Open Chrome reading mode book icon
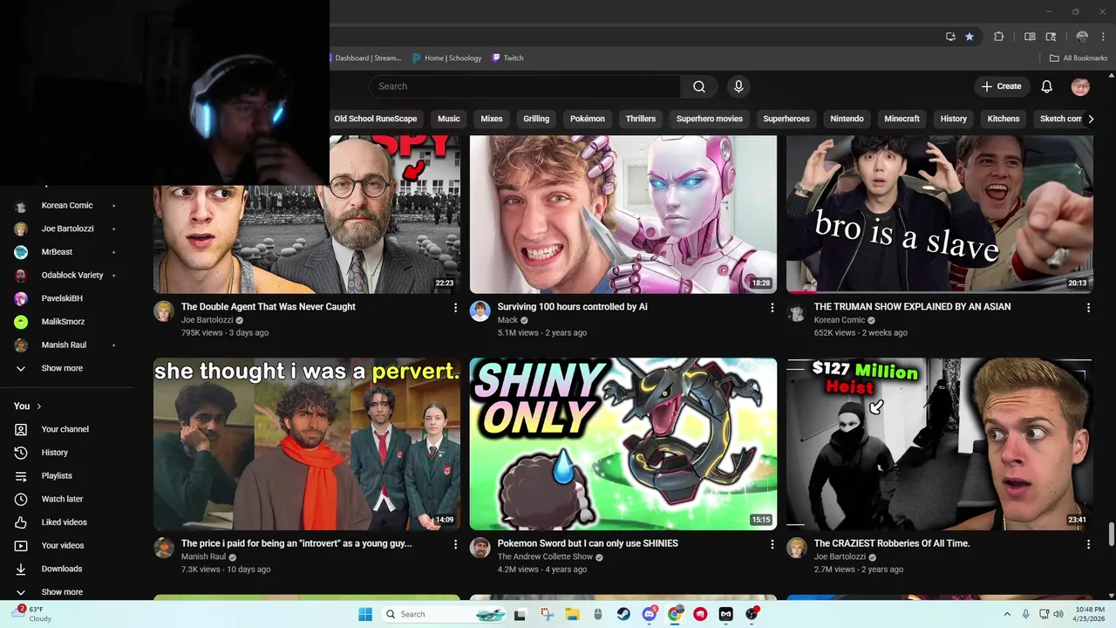This screenshot has height=628, width=1116. click(x=1030, y=37)
